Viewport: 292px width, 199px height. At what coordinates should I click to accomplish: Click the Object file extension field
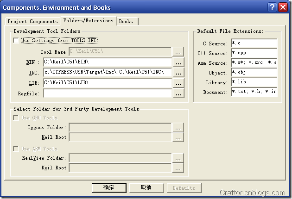[254, 72]
